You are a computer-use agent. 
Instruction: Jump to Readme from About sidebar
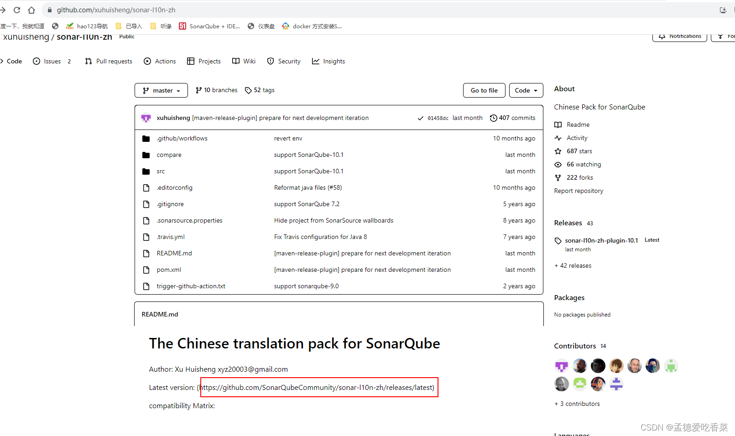(572, 125)
